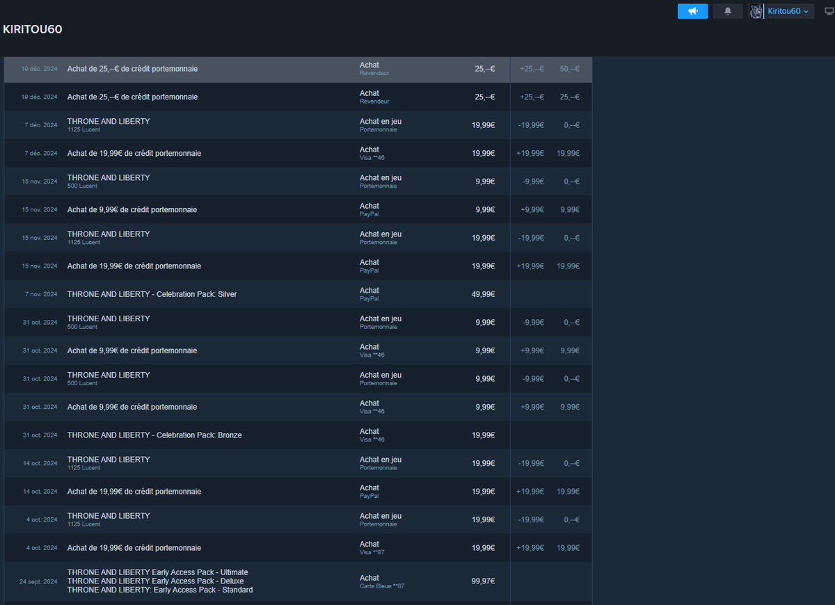Click the 7 nov. 2024 date

point(41,294)
